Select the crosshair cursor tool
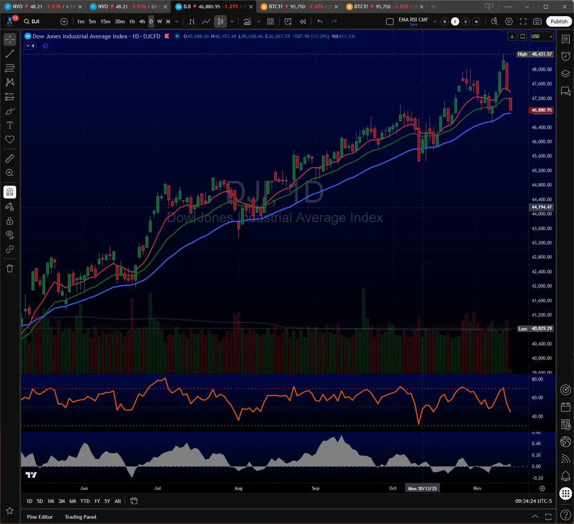The image size is (574, 524). click(10, 40)
